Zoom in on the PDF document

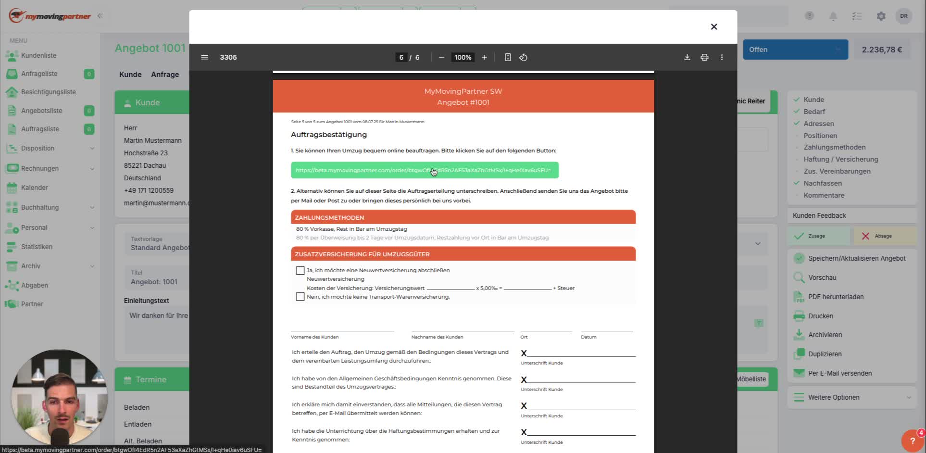(x=484, y=57)
